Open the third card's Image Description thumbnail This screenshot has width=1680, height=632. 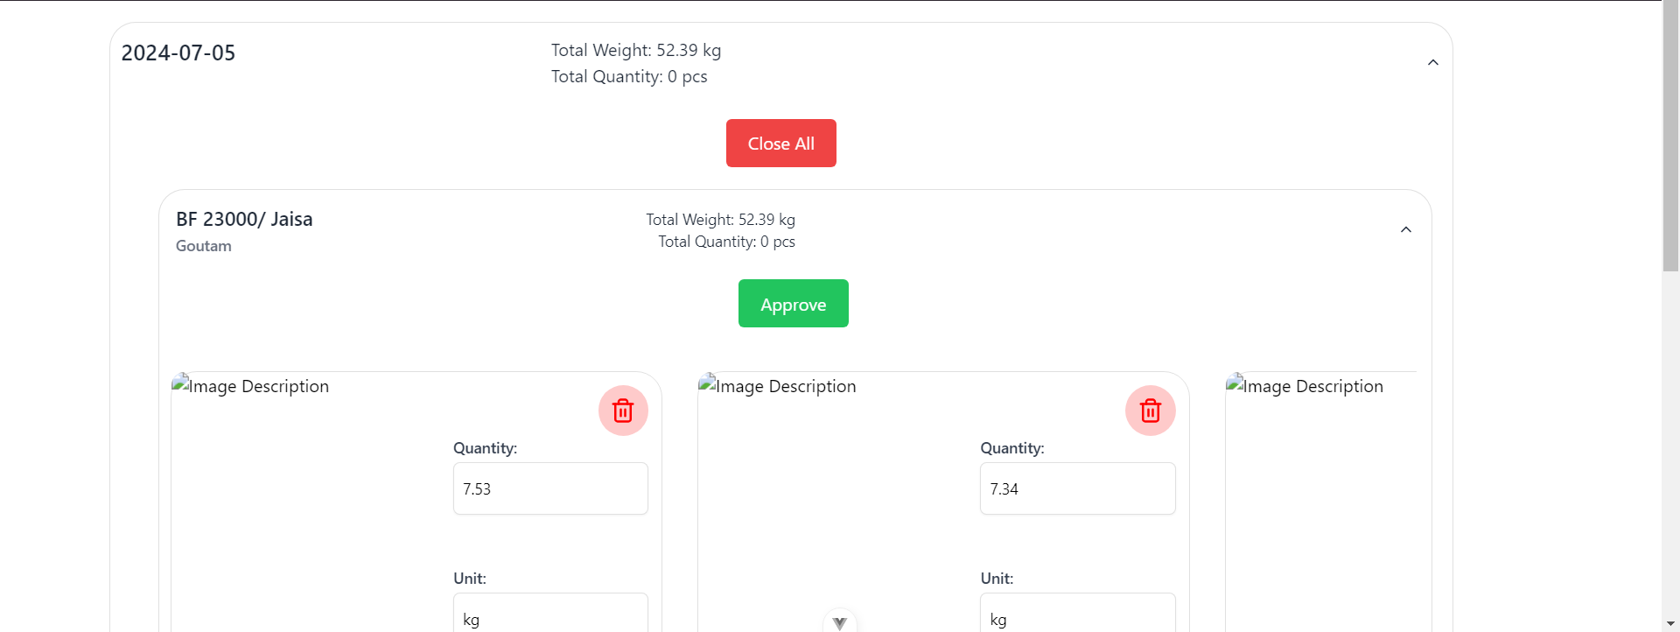[1305, 386]
